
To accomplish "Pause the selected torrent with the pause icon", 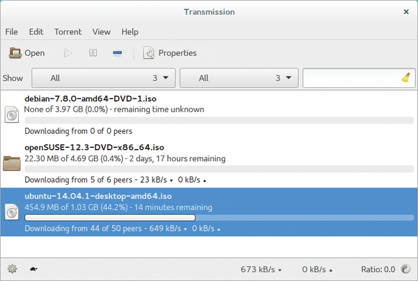I will pos(93,53).
